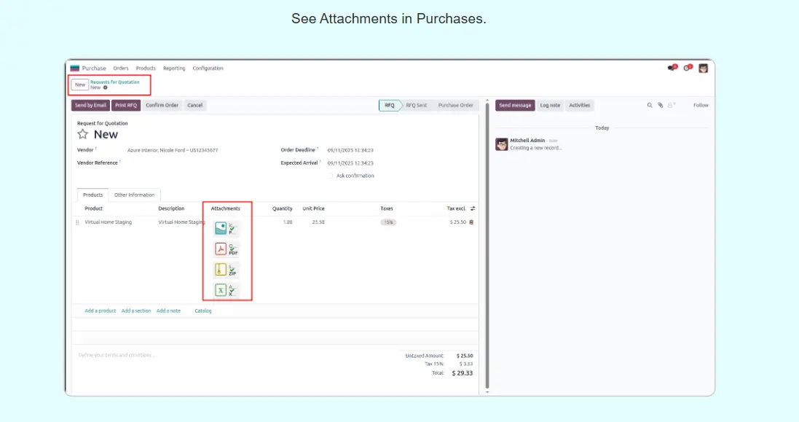Enable the Ask confirmation checkbox
The width and height of the screenshot is (799, 422).
pos(331,176)
